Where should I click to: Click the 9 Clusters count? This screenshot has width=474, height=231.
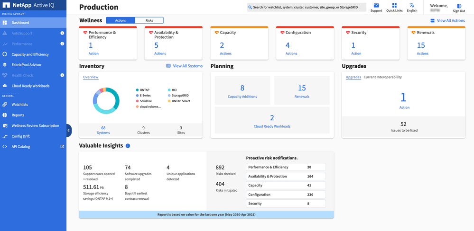[143, 130]
